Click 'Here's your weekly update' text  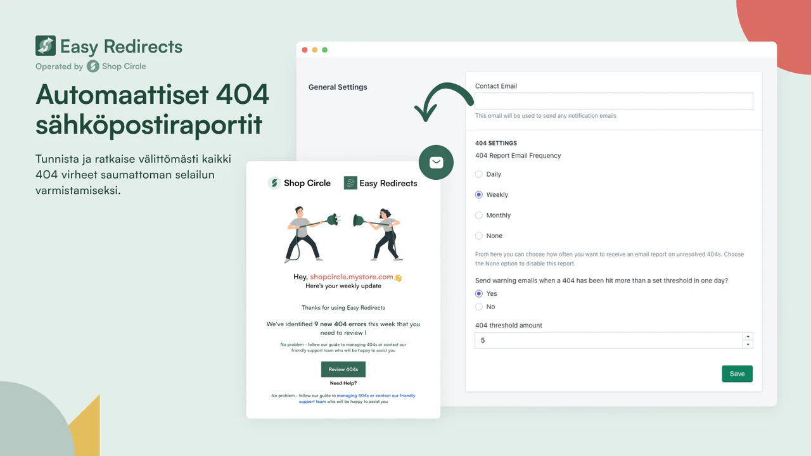(x=343, y=286)
